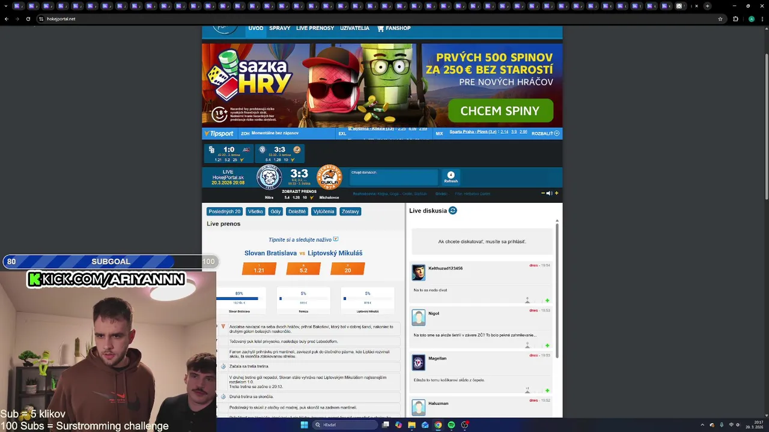The height and width of the screenshot is (432, 769).
Task: Open the B. Bystrica - Košice odds link
Action: 371,128
